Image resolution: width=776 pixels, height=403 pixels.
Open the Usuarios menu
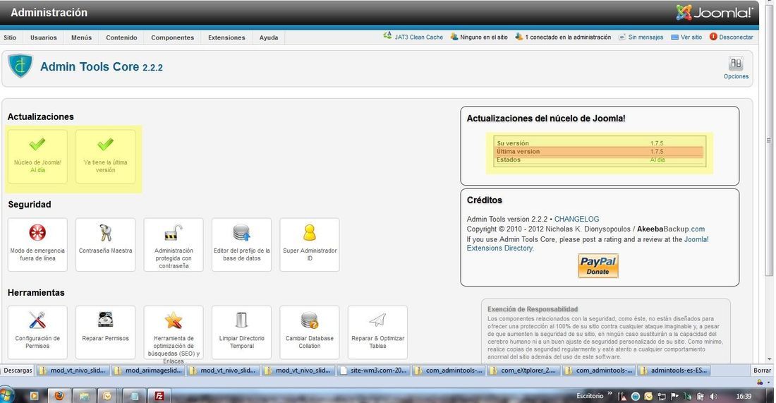[x=44, y=37]
